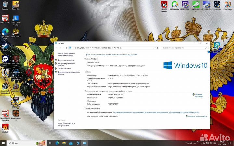Viewport: 234px width, 146px height.
Task: Open the Steam desktop shortcut
Action: click(5, 47)
